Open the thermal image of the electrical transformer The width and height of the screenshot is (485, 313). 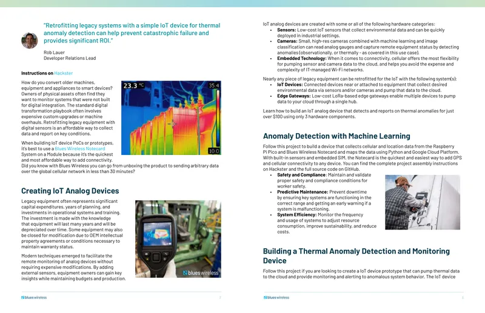[x=171, y=117]
